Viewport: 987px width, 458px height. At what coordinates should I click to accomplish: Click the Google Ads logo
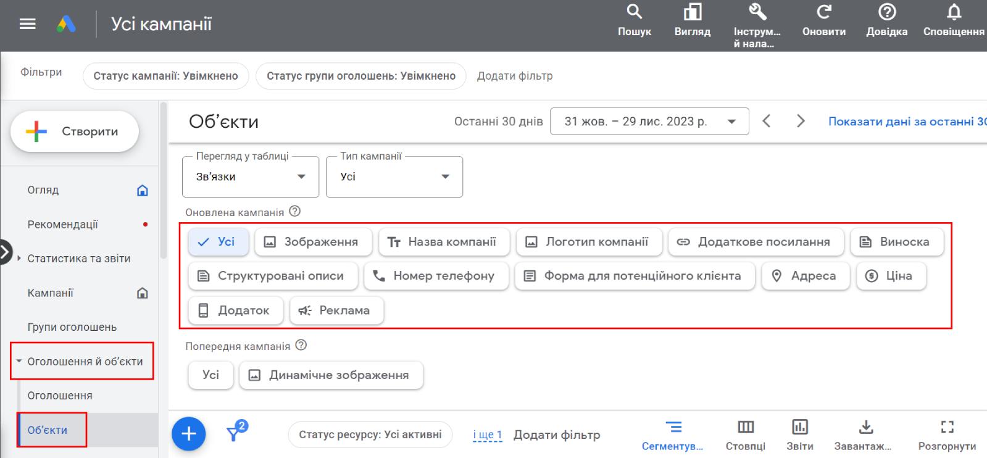66,24
